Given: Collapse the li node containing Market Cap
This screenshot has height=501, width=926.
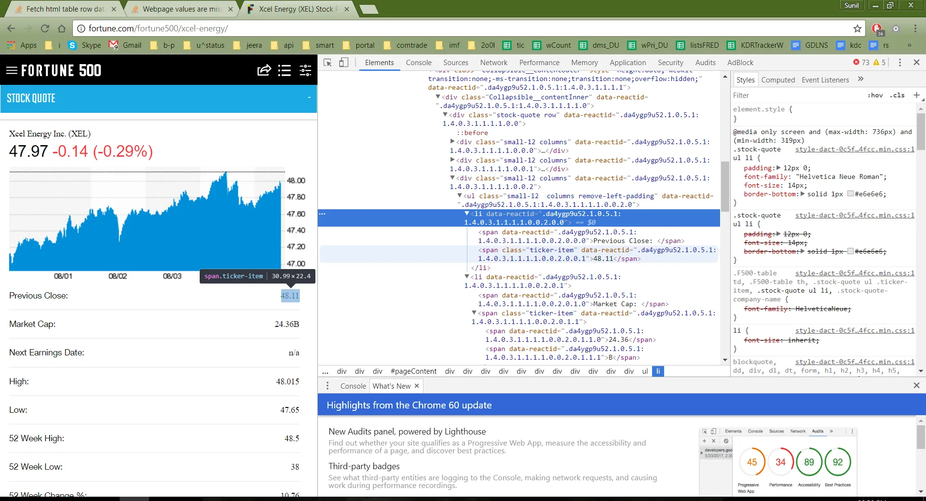Looking at the screenshot, I should (x=467, y=277).
